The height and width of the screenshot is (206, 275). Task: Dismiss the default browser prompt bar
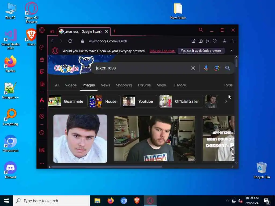tap(231, 51)
